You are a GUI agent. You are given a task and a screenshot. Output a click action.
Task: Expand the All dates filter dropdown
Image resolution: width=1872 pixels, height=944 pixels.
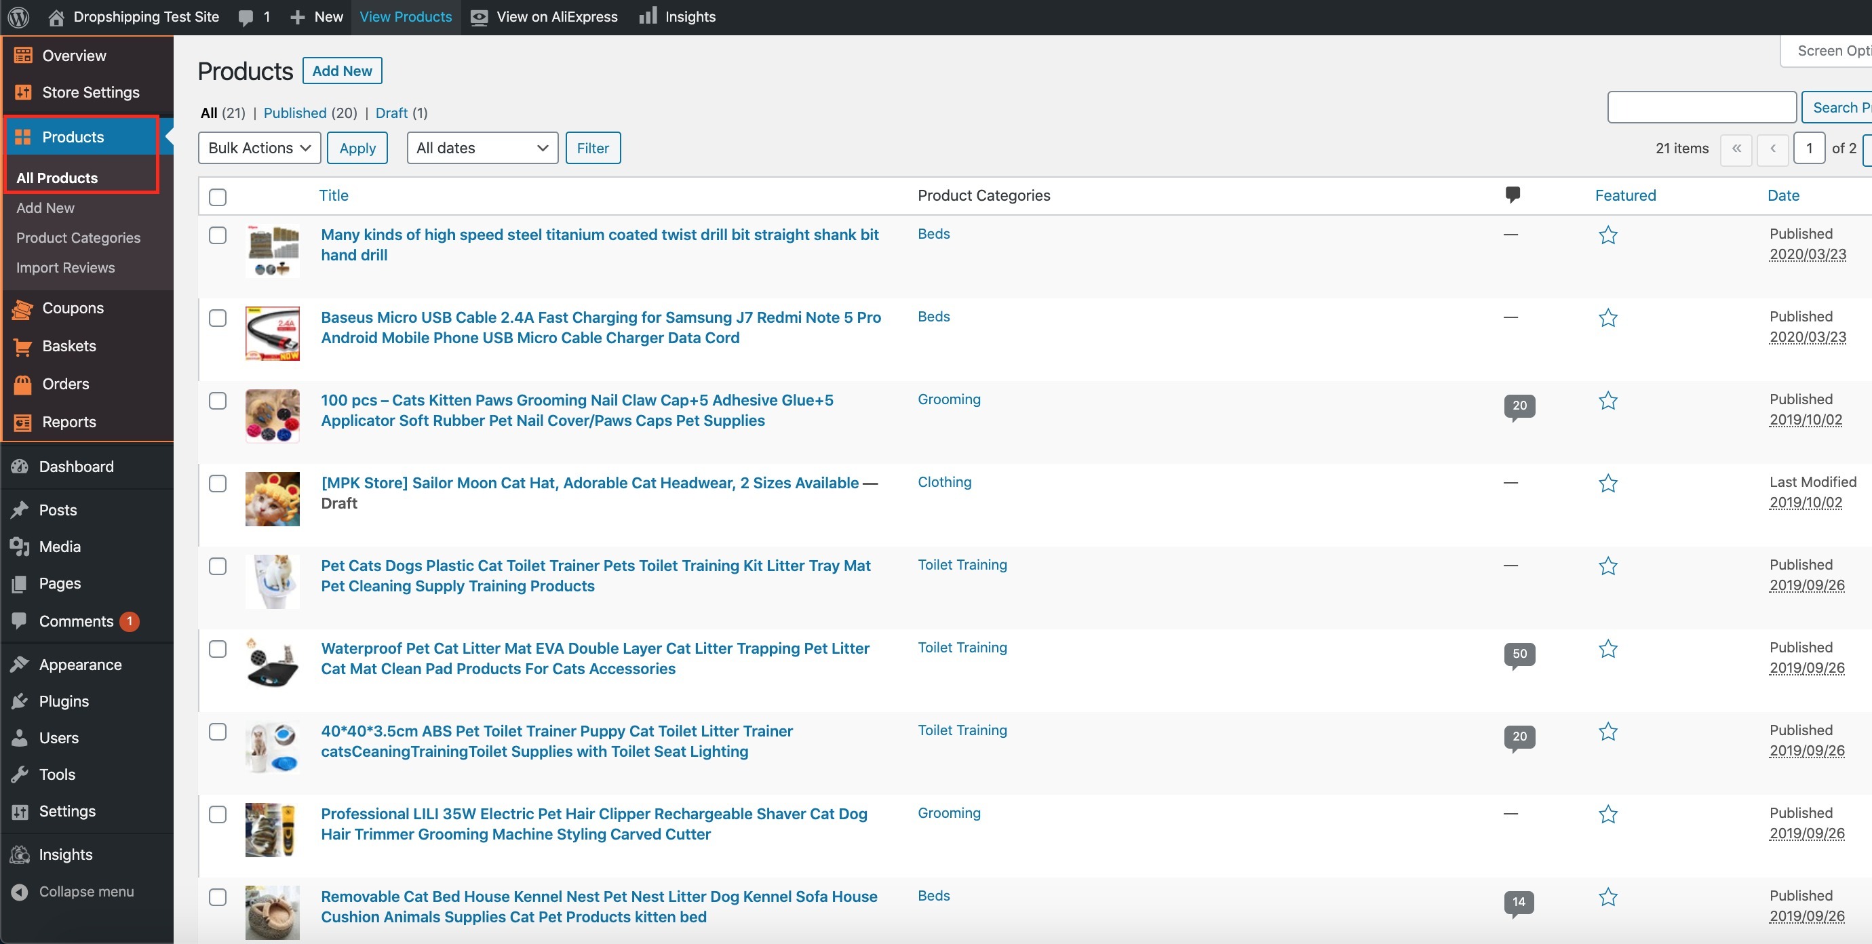point(482,148)
